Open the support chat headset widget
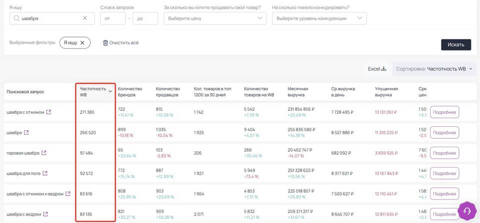 pyautogui.click(x=467, y=211)
